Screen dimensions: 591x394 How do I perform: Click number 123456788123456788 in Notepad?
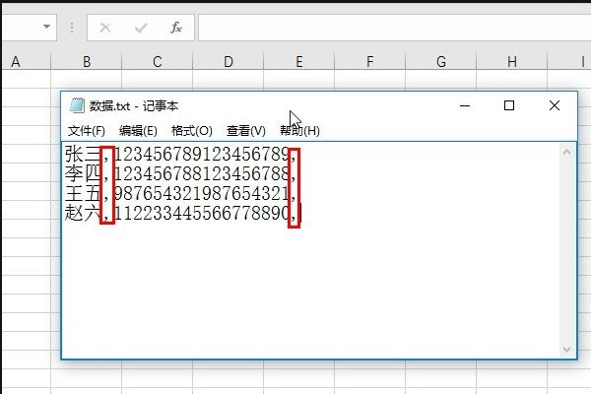click(202, 173)
